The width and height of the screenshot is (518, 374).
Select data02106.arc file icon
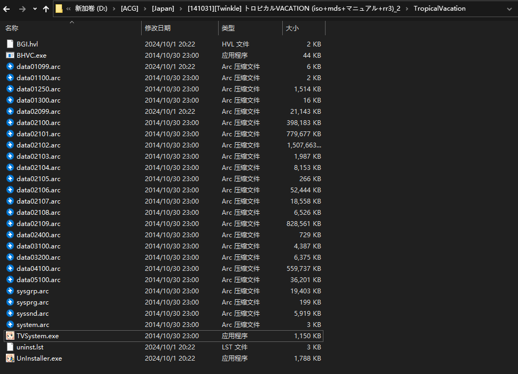10,190
